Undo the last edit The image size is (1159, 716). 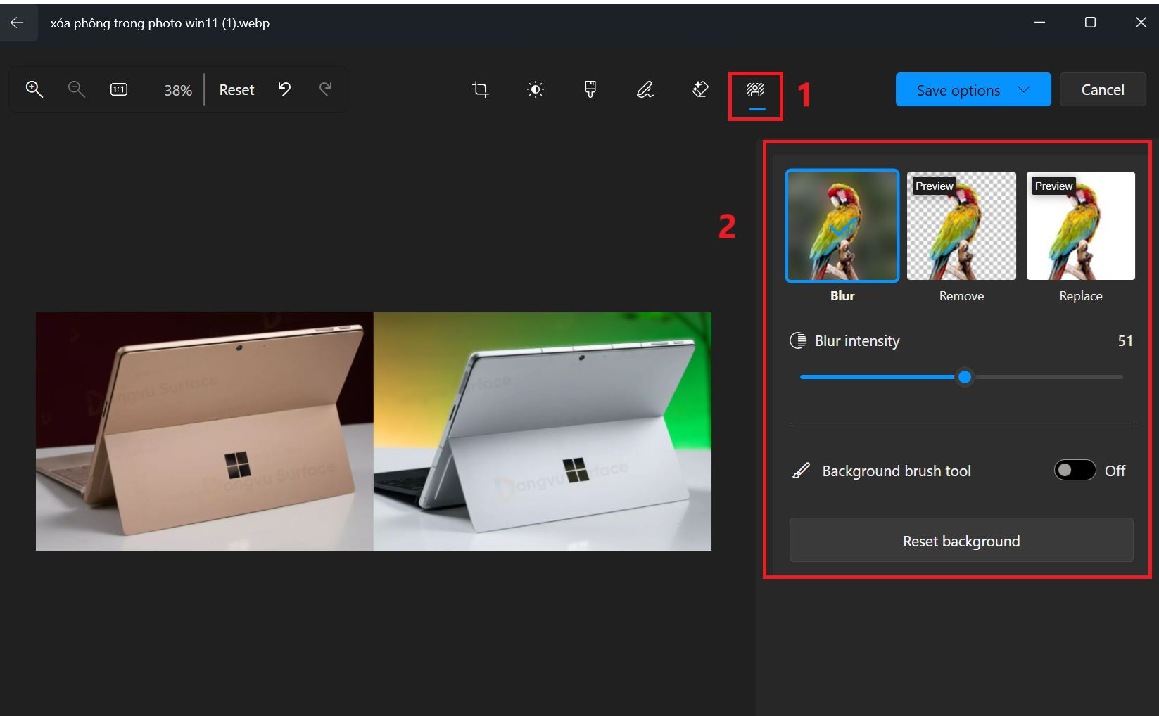pyautogui.click(x=284, y=89)
